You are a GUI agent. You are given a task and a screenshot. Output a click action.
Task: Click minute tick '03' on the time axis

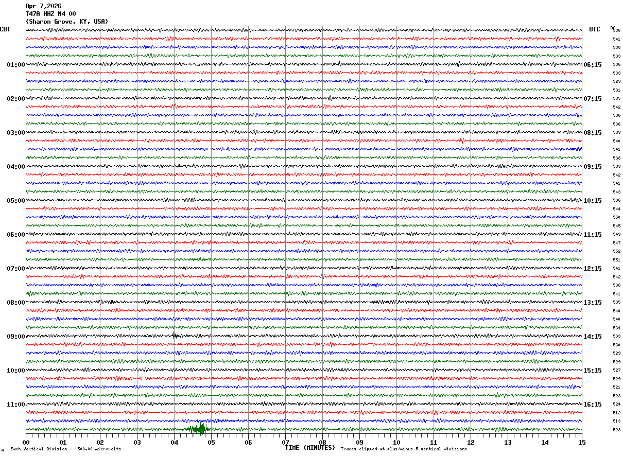coord(137,442)
